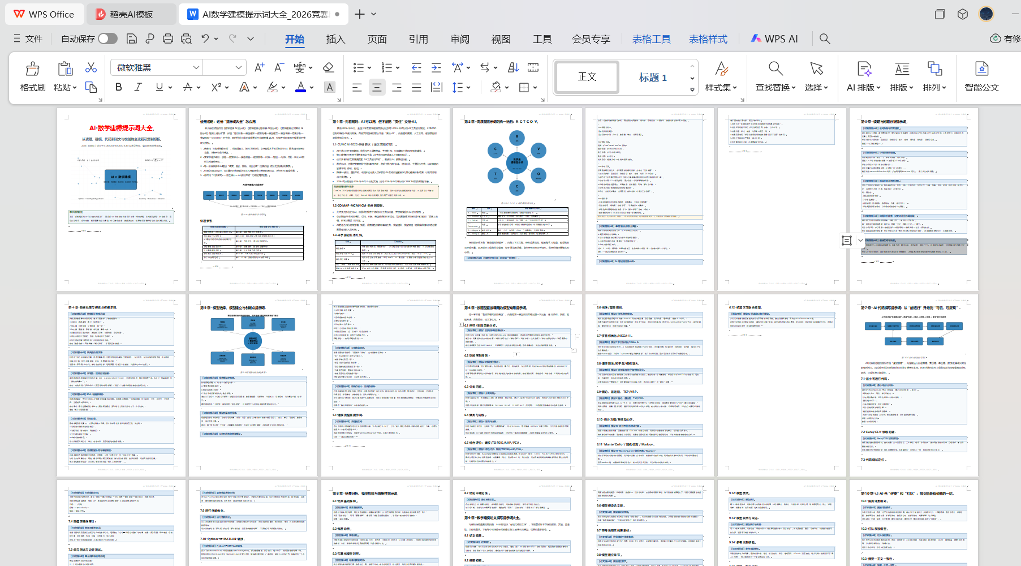
Task: Open the 查找替换 dropdown
Action: click(776, 87)
